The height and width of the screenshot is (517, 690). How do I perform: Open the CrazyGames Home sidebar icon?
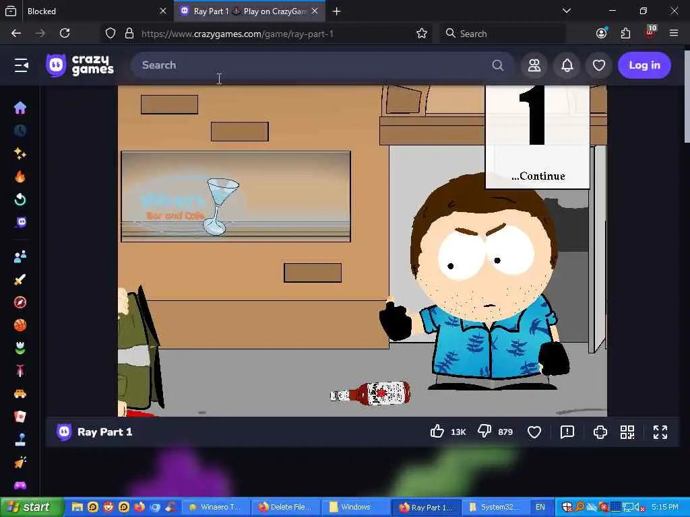tap(20, 108)
